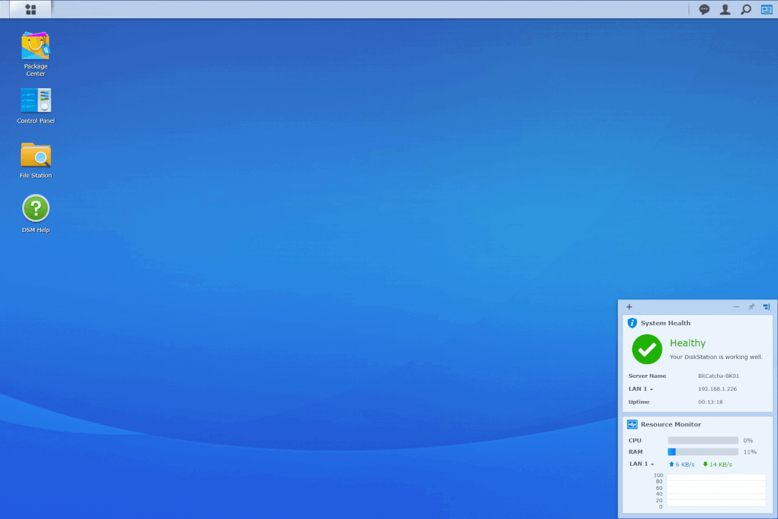Viewport: 778px width, 519px height.
Task: Click the CPU 0% value
Action: point(748,441)
